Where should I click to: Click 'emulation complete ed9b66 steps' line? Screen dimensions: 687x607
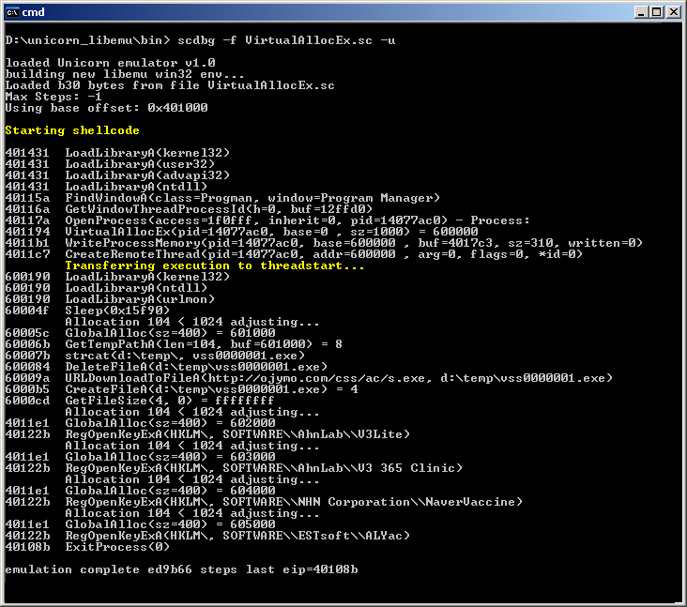tap(181, 569)
